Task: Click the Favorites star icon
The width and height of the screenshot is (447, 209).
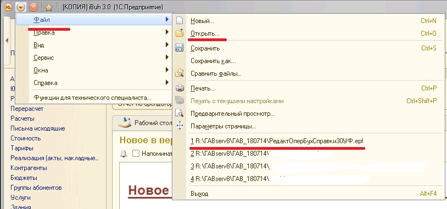Action: [x=49, y=7]
